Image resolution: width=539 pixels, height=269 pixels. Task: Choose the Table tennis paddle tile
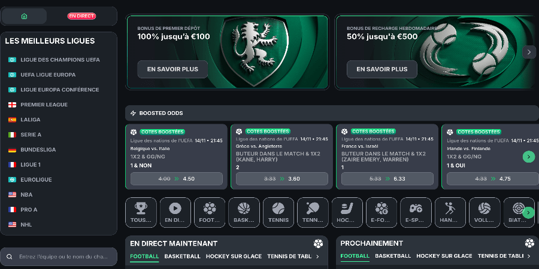click(x=313, y=212)
